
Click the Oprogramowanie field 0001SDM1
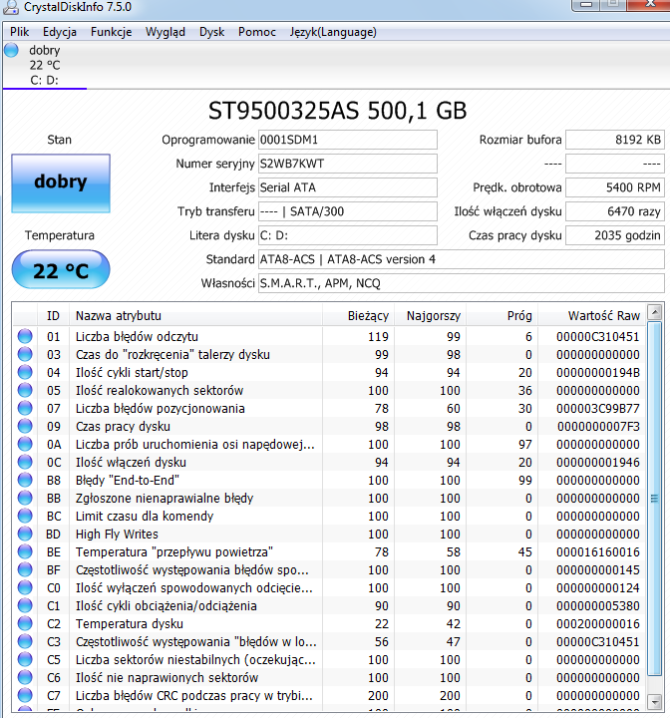tap(348, 140)
